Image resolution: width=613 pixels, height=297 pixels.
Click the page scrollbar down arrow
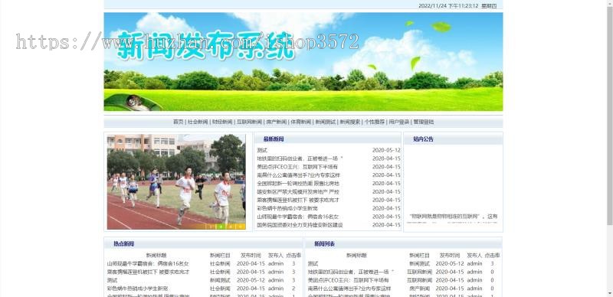click(x=610, y=294)
